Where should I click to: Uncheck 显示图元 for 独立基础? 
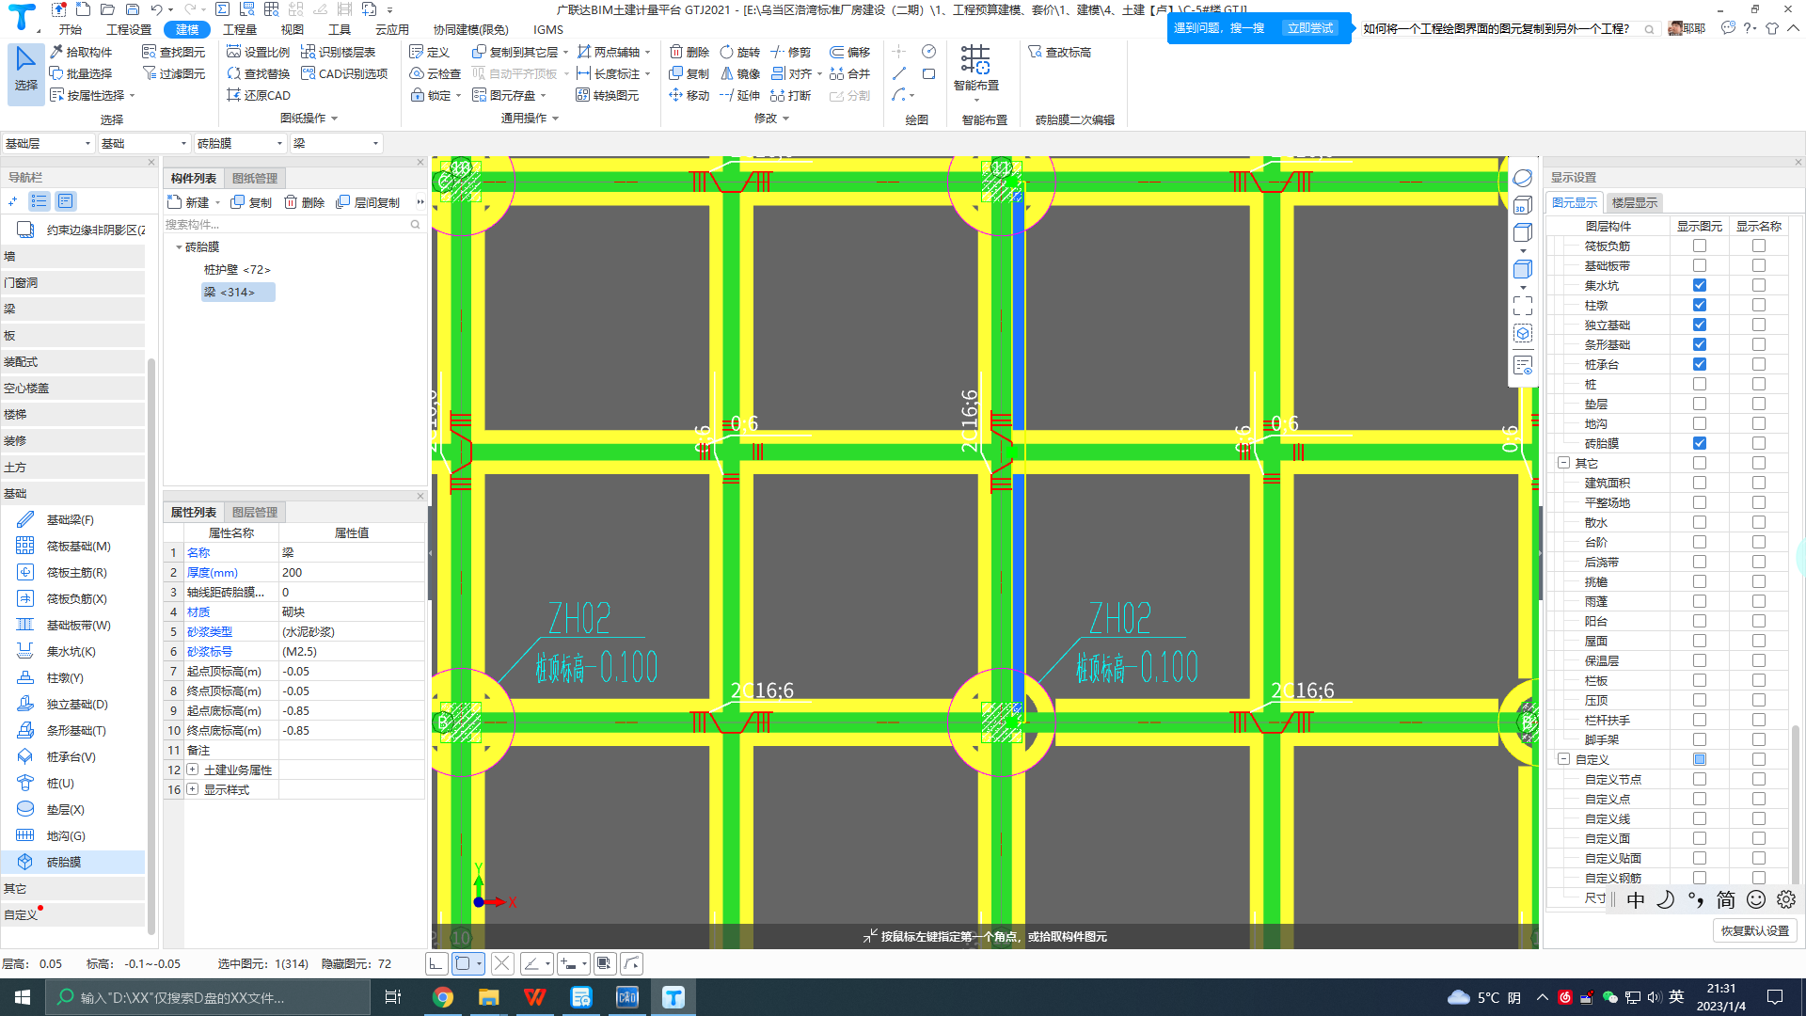tap(1699, 325)
